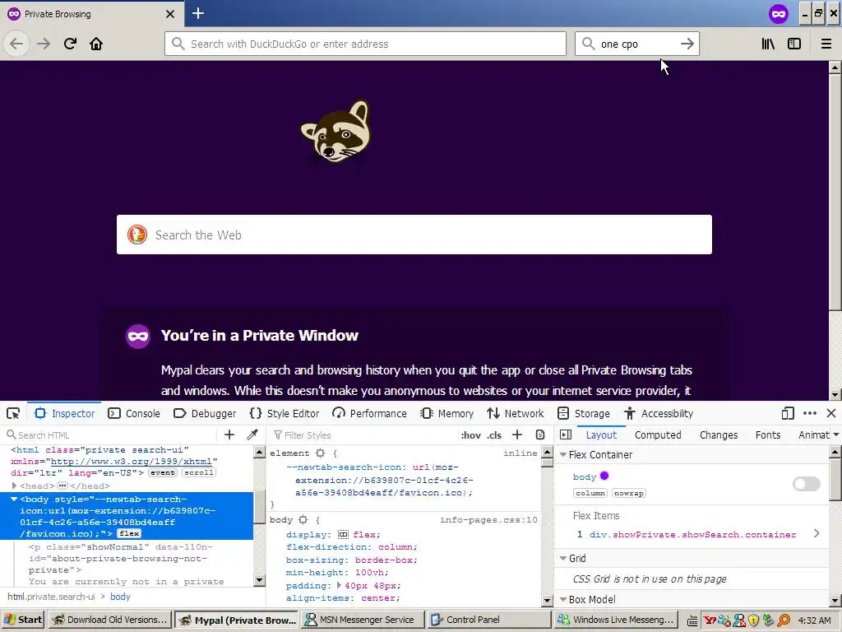Toggle the three-pane inspector icon

click(566, 434)
